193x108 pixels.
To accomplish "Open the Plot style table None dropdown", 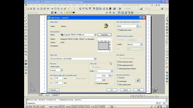I will [x=137, y=26].
